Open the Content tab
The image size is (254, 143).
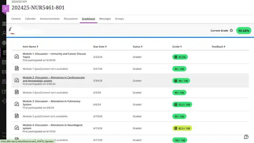(16, 19)
